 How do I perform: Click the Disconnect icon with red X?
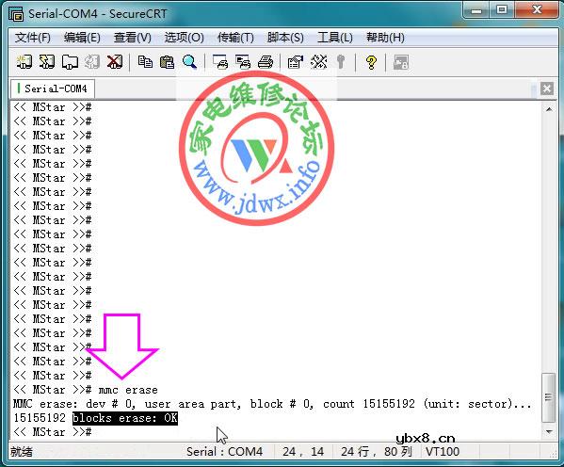point(115,62)
